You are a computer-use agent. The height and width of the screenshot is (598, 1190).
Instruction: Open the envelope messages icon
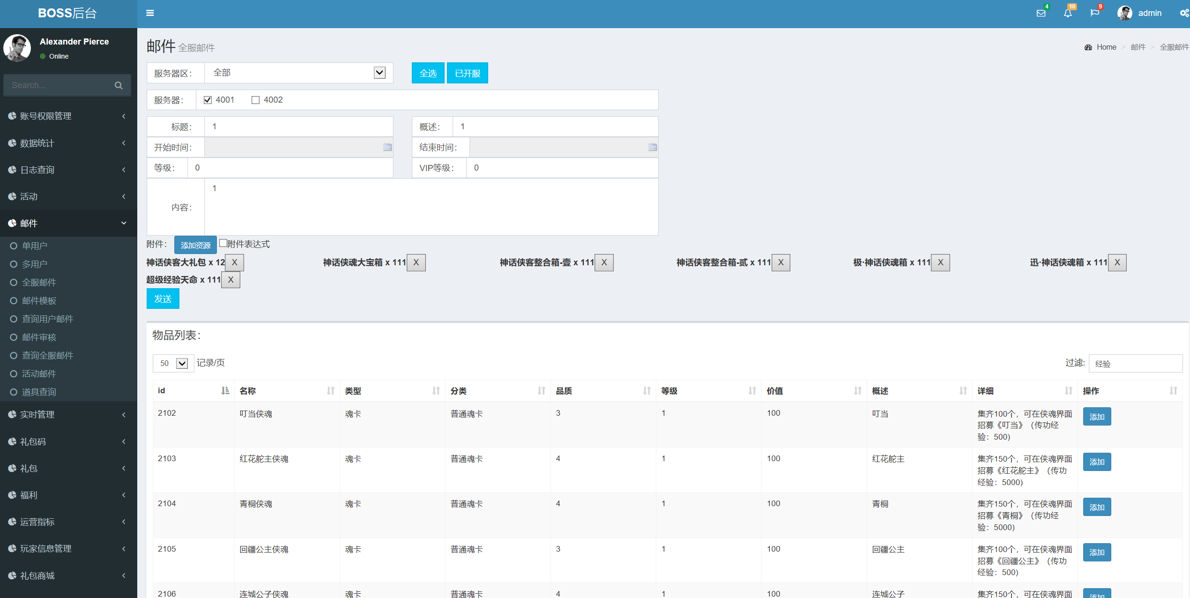pyautogui.click(x=1041, y=13)
